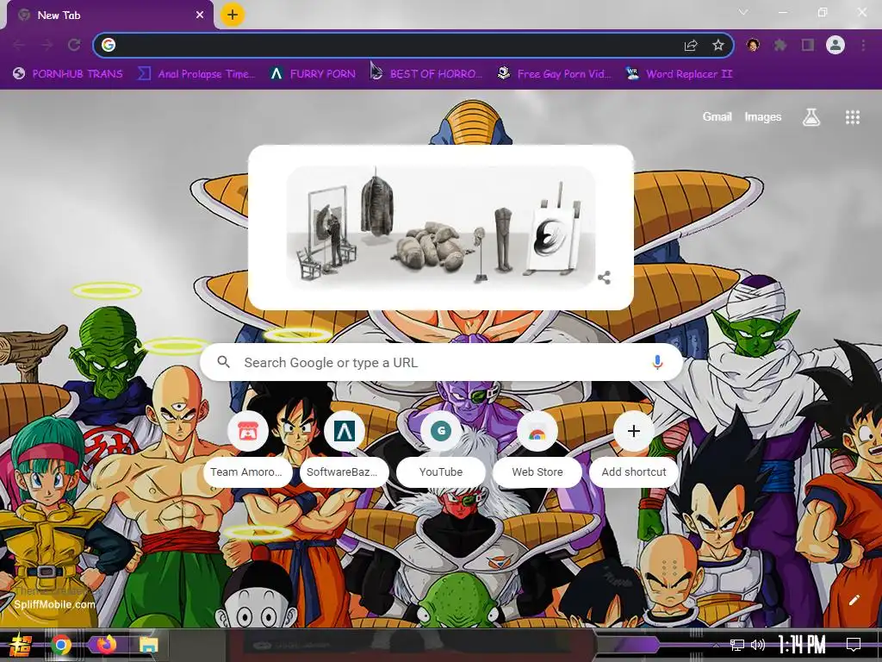Show hidden tray icons chevron
This screenshot has height=662, width=882.
[716, 645]
